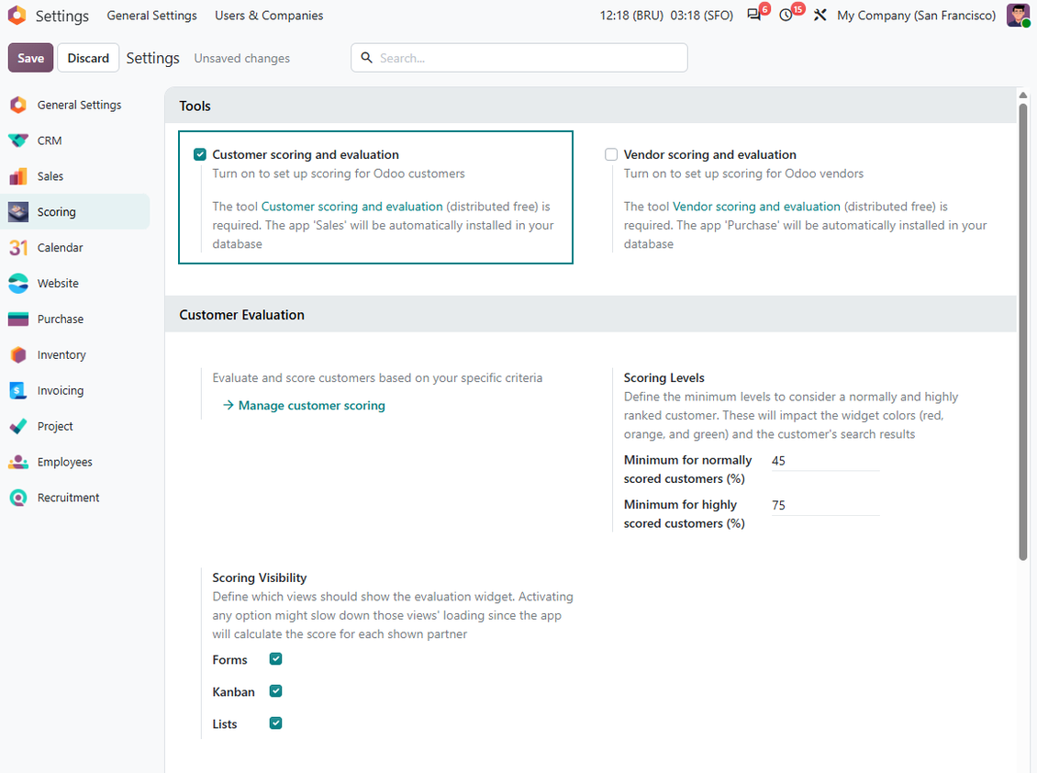Open Manage customer scoring link
The image size is (1037, 773).
click(x=311, y=405)
